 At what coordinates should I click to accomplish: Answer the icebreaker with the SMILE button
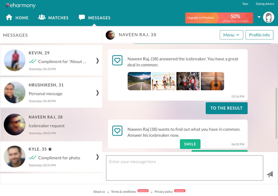tap(190, 144)
